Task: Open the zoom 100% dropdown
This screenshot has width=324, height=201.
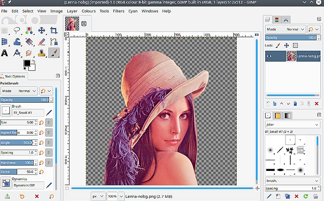Action: pyautogui.click(x=121, y=196)
